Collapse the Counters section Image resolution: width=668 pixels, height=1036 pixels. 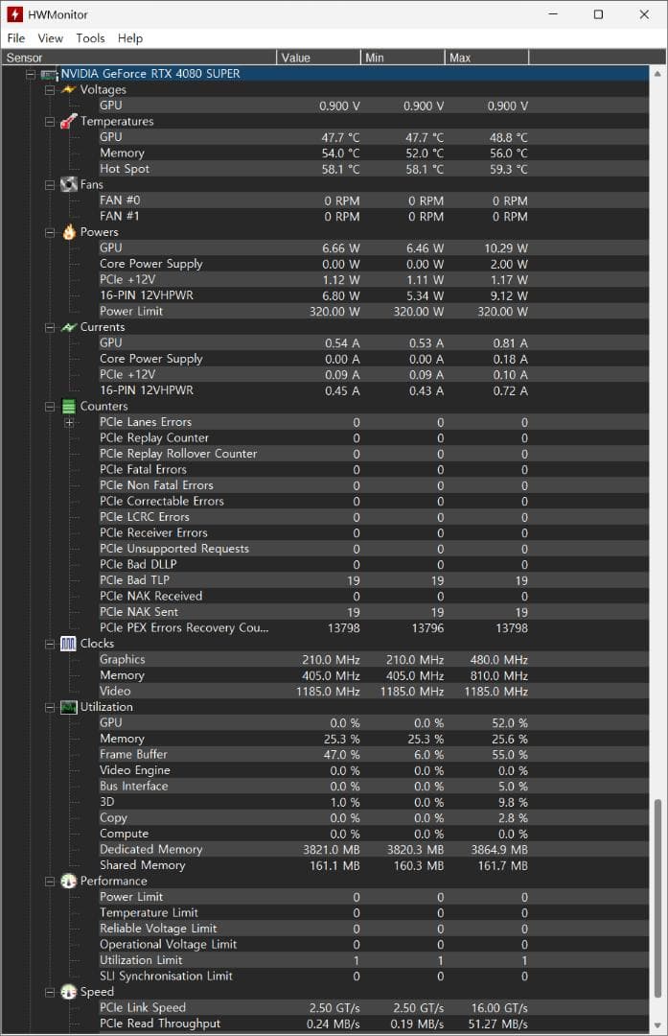[50, 407]
